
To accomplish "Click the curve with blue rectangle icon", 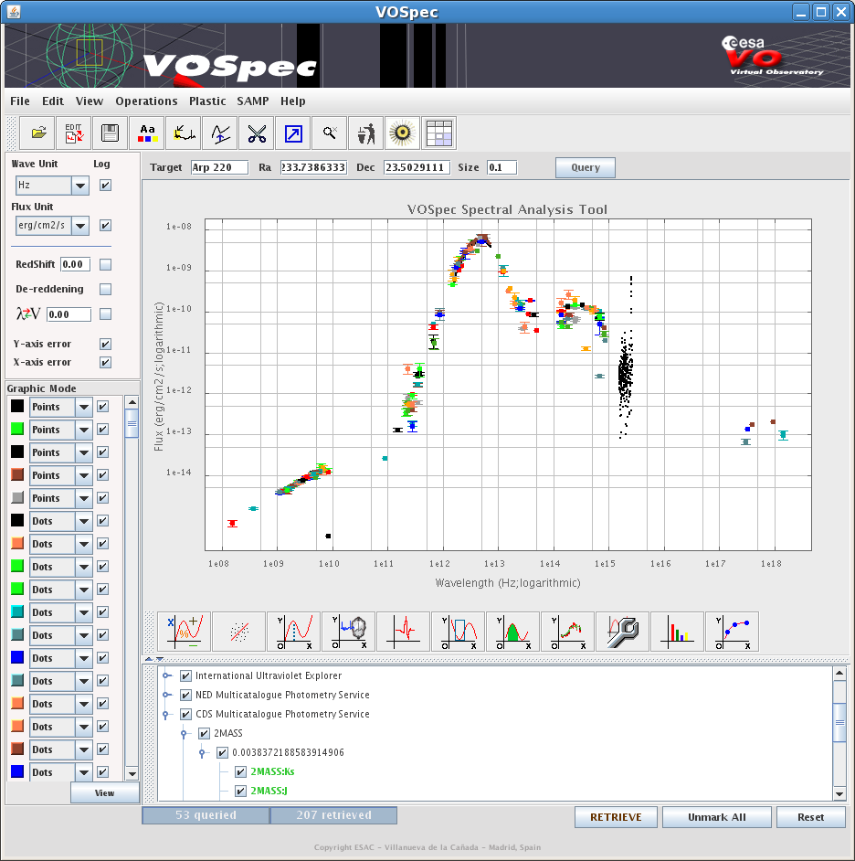I will pos(459,632).
